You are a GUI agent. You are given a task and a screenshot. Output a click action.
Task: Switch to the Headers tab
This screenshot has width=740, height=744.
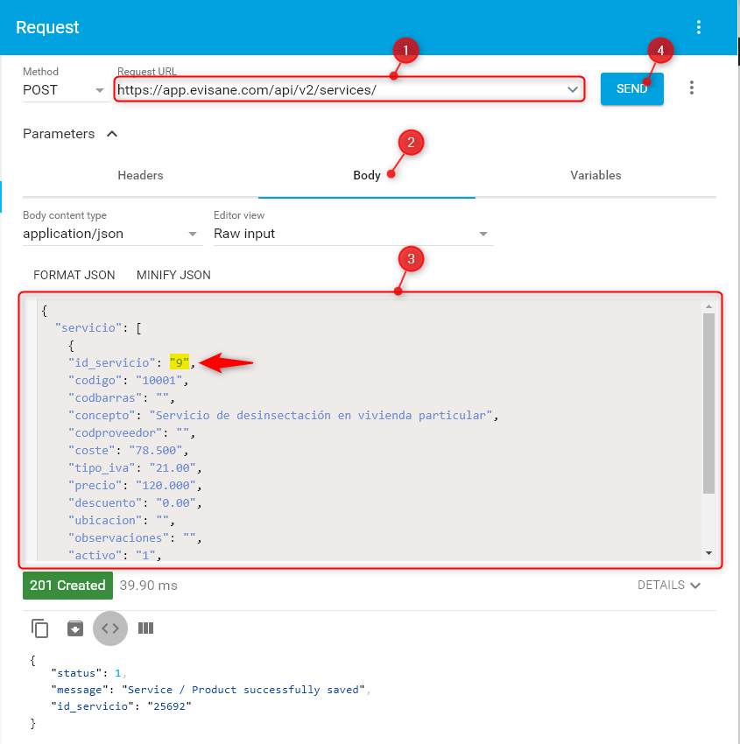point(140,175)
